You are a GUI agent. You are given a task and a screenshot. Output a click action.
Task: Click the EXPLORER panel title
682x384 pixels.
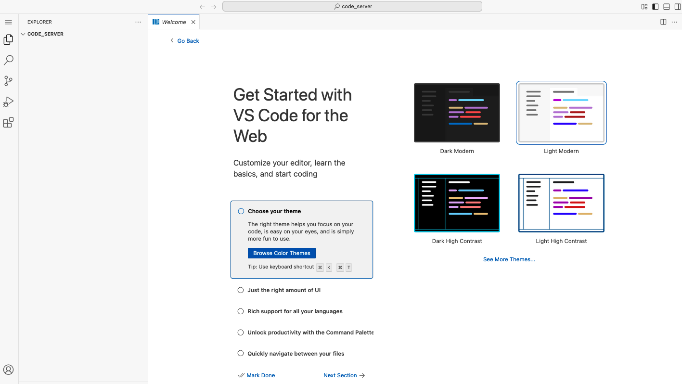[39, 22]
